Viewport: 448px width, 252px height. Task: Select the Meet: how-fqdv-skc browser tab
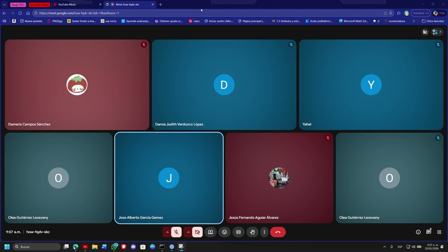(129, 5)
